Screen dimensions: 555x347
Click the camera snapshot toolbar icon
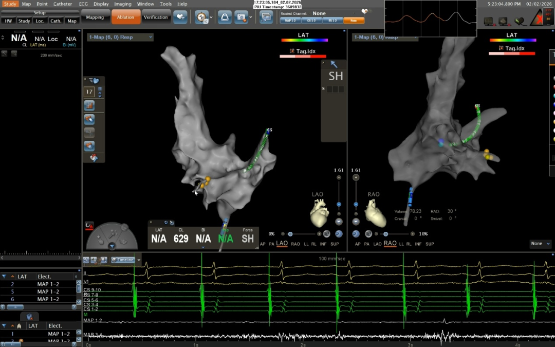click(240, 17)
